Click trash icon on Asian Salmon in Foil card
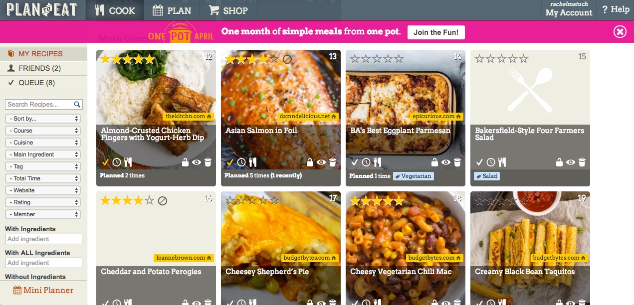The width and height of the screenshot is (634, 305). click(x=333, y=162)
